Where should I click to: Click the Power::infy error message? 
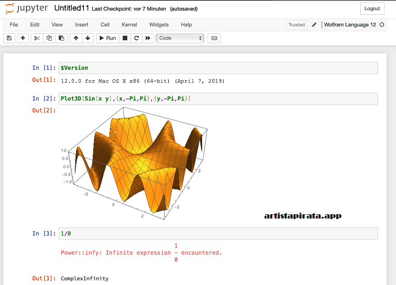141,253
